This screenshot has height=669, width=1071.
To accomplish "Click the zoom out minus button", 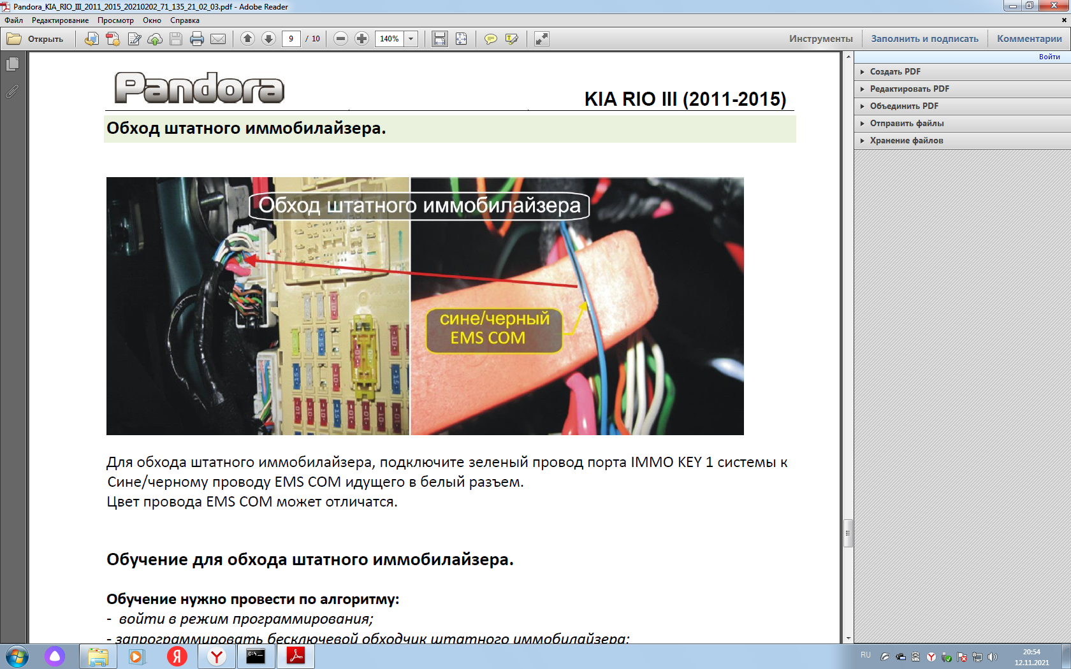I will (341, 39).
